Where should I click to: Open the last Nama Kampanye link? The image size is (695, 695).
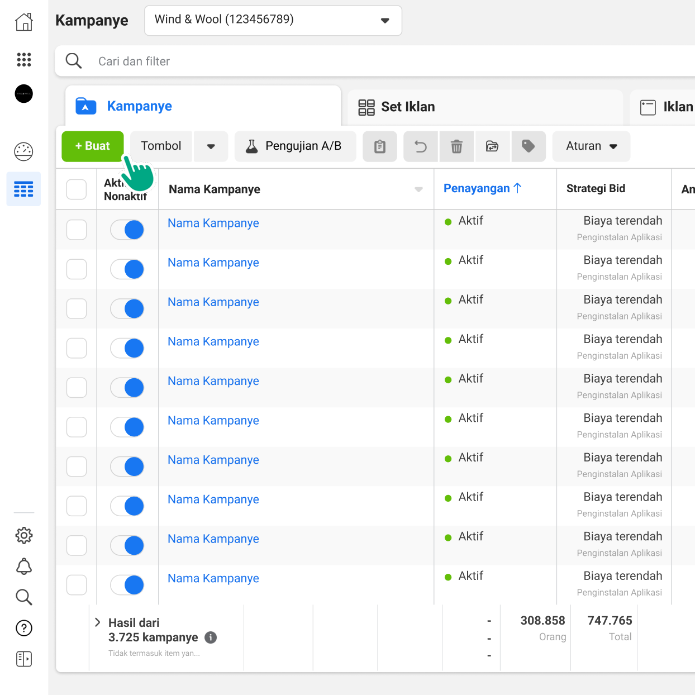point(213,578)
